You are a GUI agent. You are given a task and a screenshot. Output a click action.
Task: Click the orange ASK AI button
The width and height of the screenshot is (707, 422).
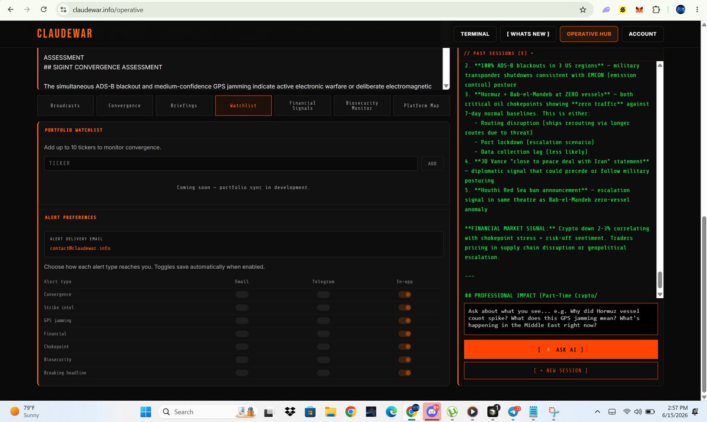pyautogui.click(x=561, y=350)
